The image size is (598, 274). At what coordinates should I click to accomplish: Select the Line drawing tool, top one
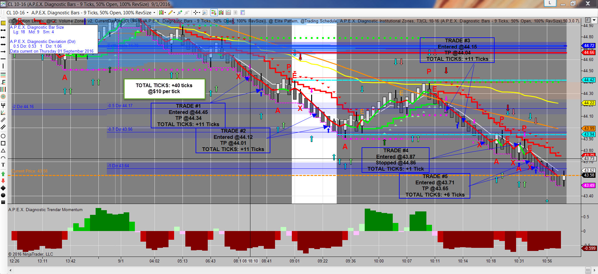(3, 30)
